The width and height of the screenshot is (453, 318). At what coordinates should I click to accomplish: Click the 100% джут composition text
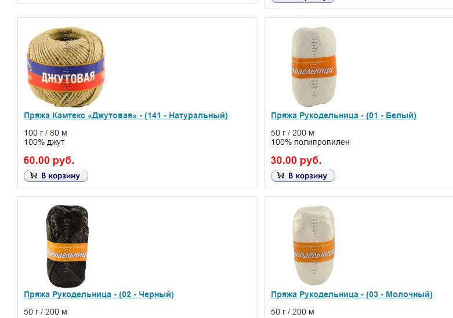tap(44, 142)
